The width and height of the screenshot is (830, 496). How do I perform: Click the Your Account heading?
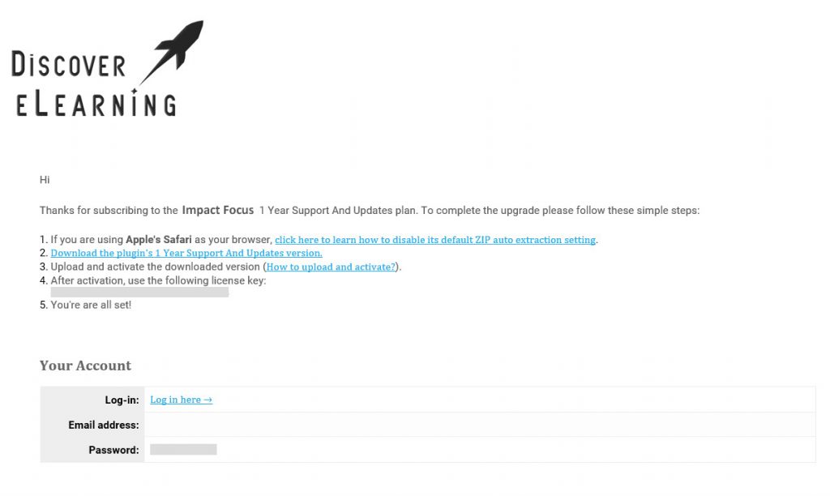point(85,366)
